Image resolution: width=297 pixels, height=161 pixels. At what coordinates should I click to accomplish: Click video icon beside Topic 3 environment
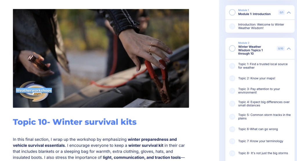point(232,91)
